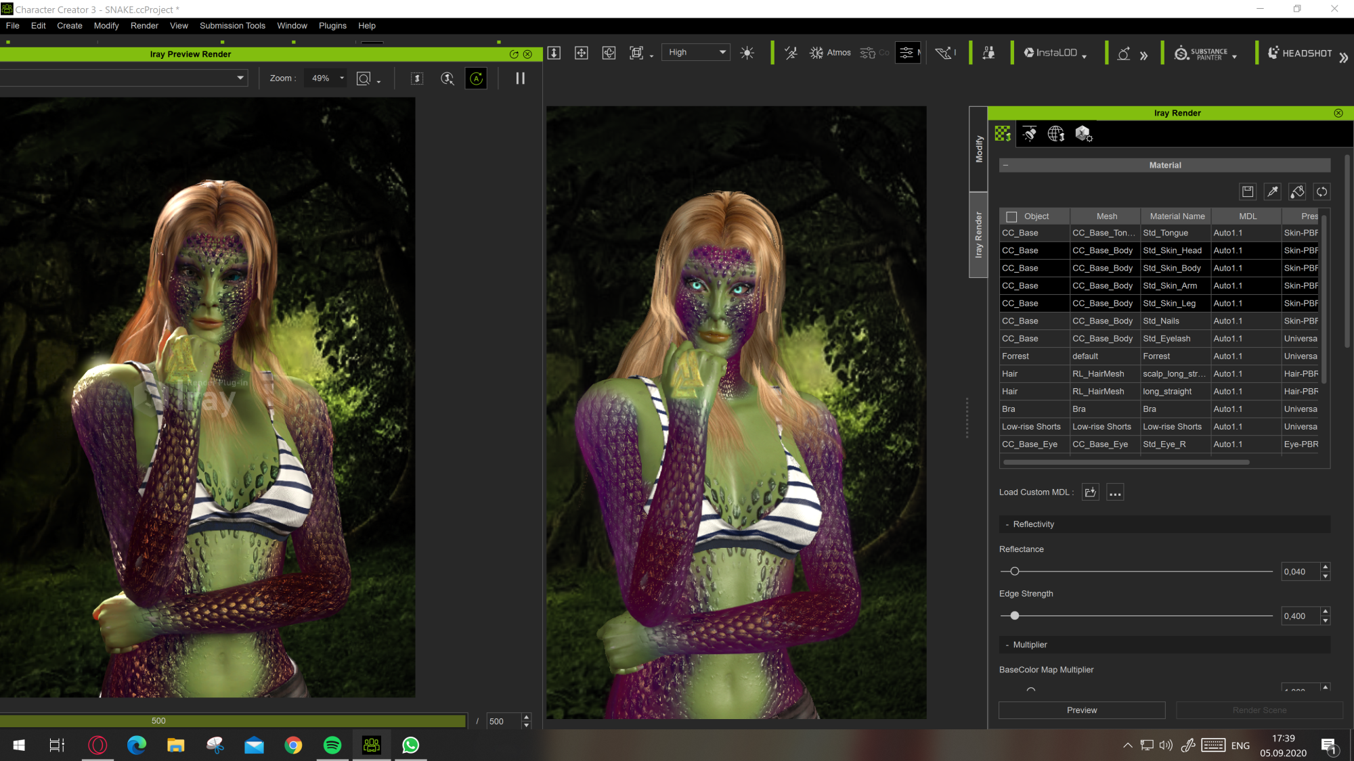Viewport: 1354px width, 761px height.
Task: Click the Material Name column header
Action: pyautogui.click(x=1177, y=216)
